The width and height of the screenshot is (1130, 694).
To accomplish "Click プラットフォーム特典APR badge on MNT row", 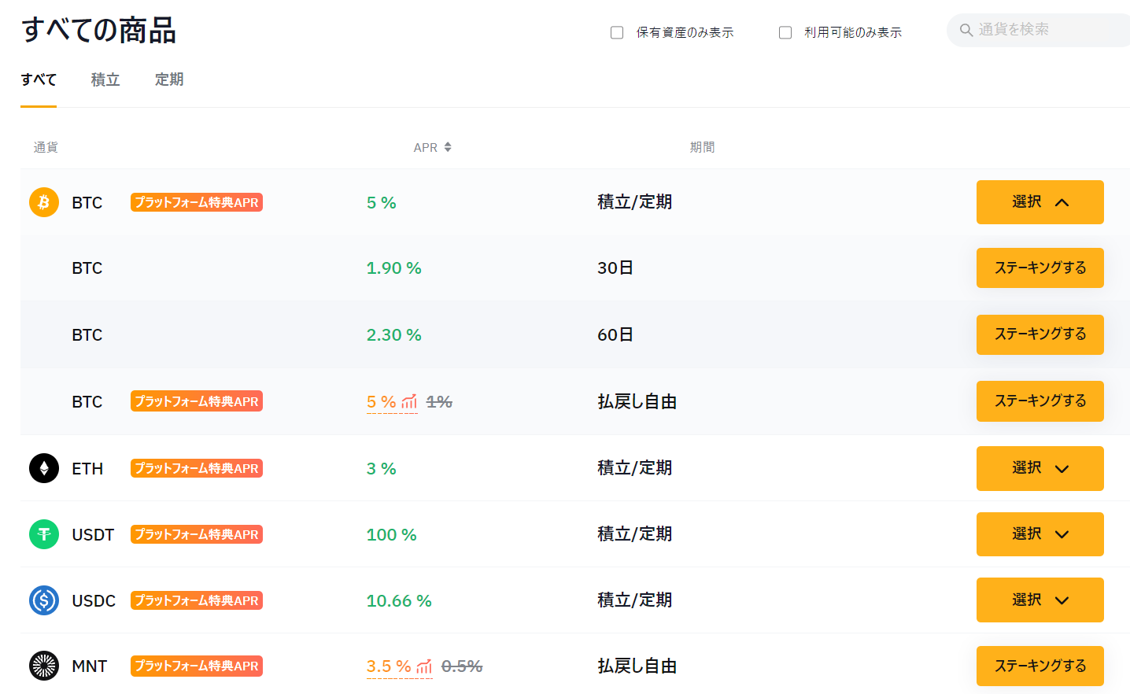I will pos(197,666).
